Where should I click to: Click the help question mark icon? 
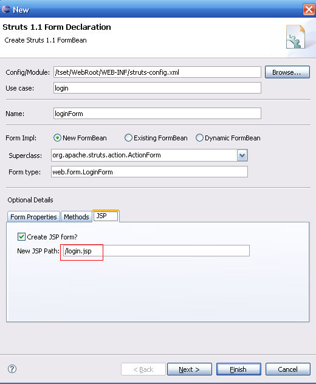pyautogui.click(x=12, y=369)
